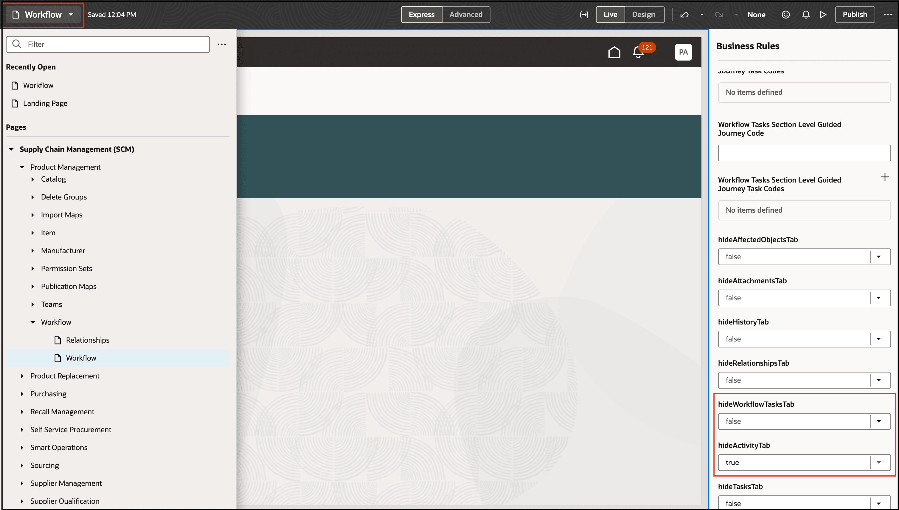Open the Workflow page title dropdown

point(71,14)
